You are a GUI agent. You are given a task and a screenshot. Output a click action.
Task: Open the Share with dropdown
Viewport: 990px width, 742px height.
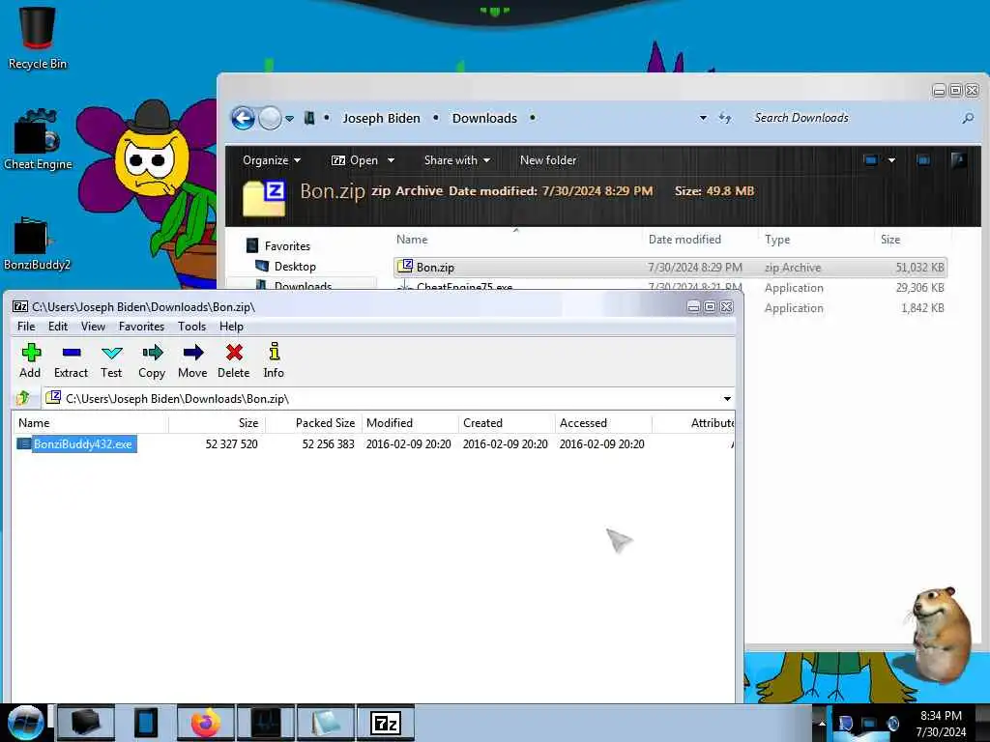(x=457, y=160)
